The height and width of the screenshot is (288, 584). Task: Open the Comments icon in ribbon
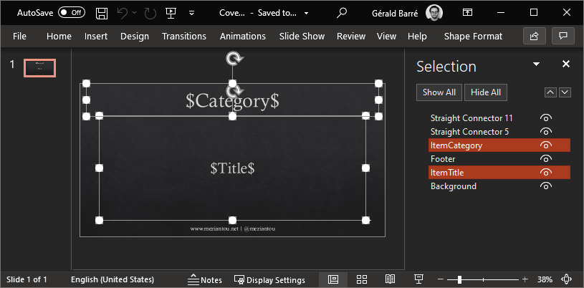click(564, 36)
